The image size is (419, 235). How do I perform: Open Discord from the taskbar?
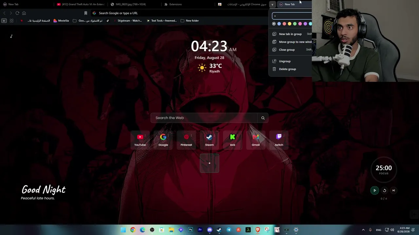click(x=210, y=230)
